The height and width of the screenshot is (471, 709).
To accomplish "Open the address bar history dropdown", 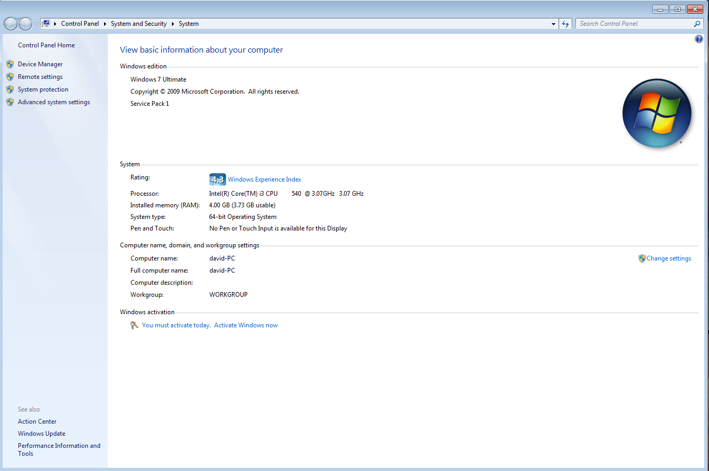I will click(x=553, y=24).
